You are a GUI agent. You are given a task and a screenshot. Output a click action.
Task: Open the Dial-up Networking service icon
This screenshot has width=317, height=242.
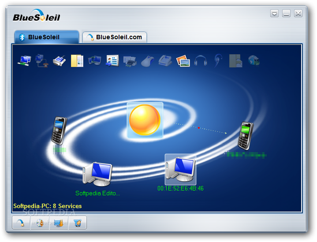point(41,61)
